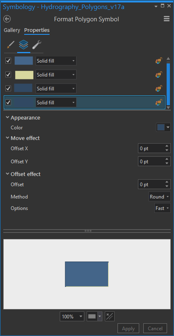Screen dimensions: 174x336
Task: Toggle the preview options icon beside the zoom dropdown
Action: coord(110,316)
